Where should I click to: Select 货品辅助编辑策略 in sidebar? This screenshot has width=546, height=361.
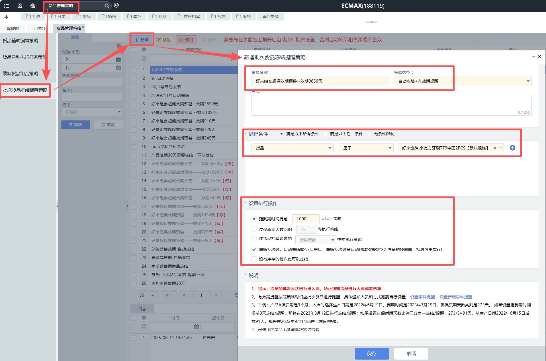point(20,41)
